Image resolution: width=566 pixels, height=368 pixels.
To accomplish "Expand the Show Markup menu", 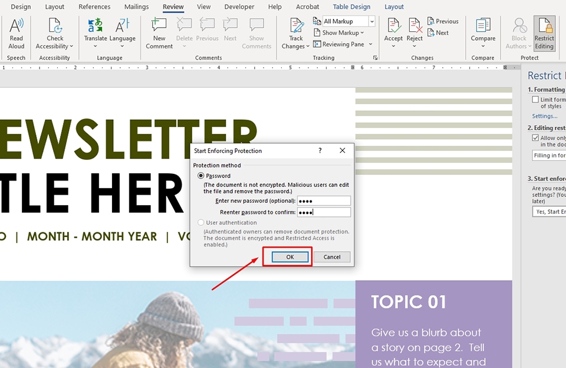I will click(x=340, y=33).
